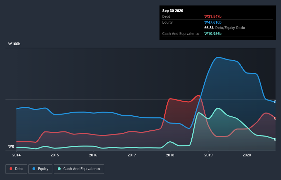Viewport: 281px width, 180px height.
Task: Click the ₩31.547b debt value
Action: 213,16
